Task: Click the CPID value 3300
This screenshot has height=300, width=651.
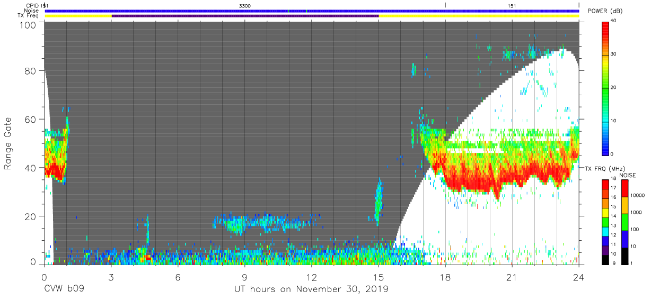Action: 245,5
